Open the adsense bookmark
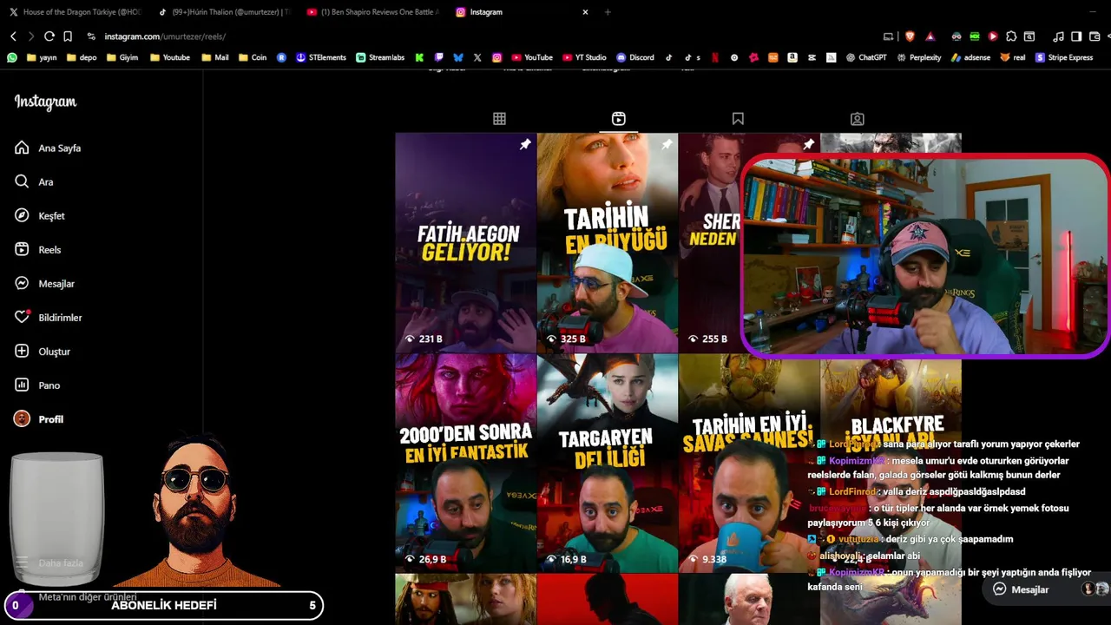This screenshot has height=625, width=1111. pos(970,57)
